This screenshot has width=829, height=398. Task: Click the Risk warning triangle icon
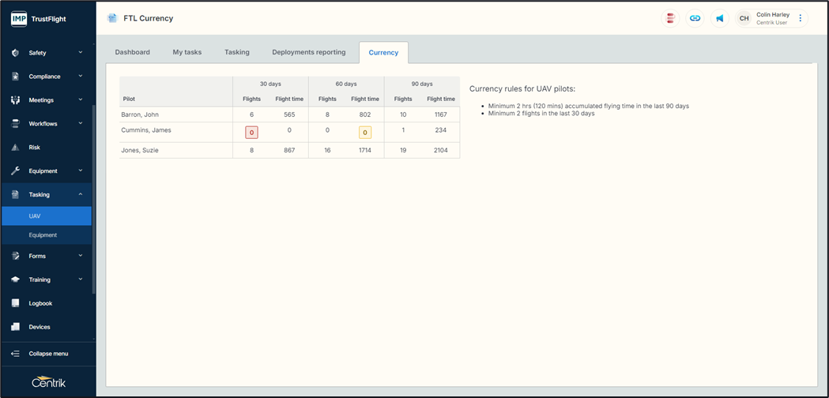[x=15, y=148]
